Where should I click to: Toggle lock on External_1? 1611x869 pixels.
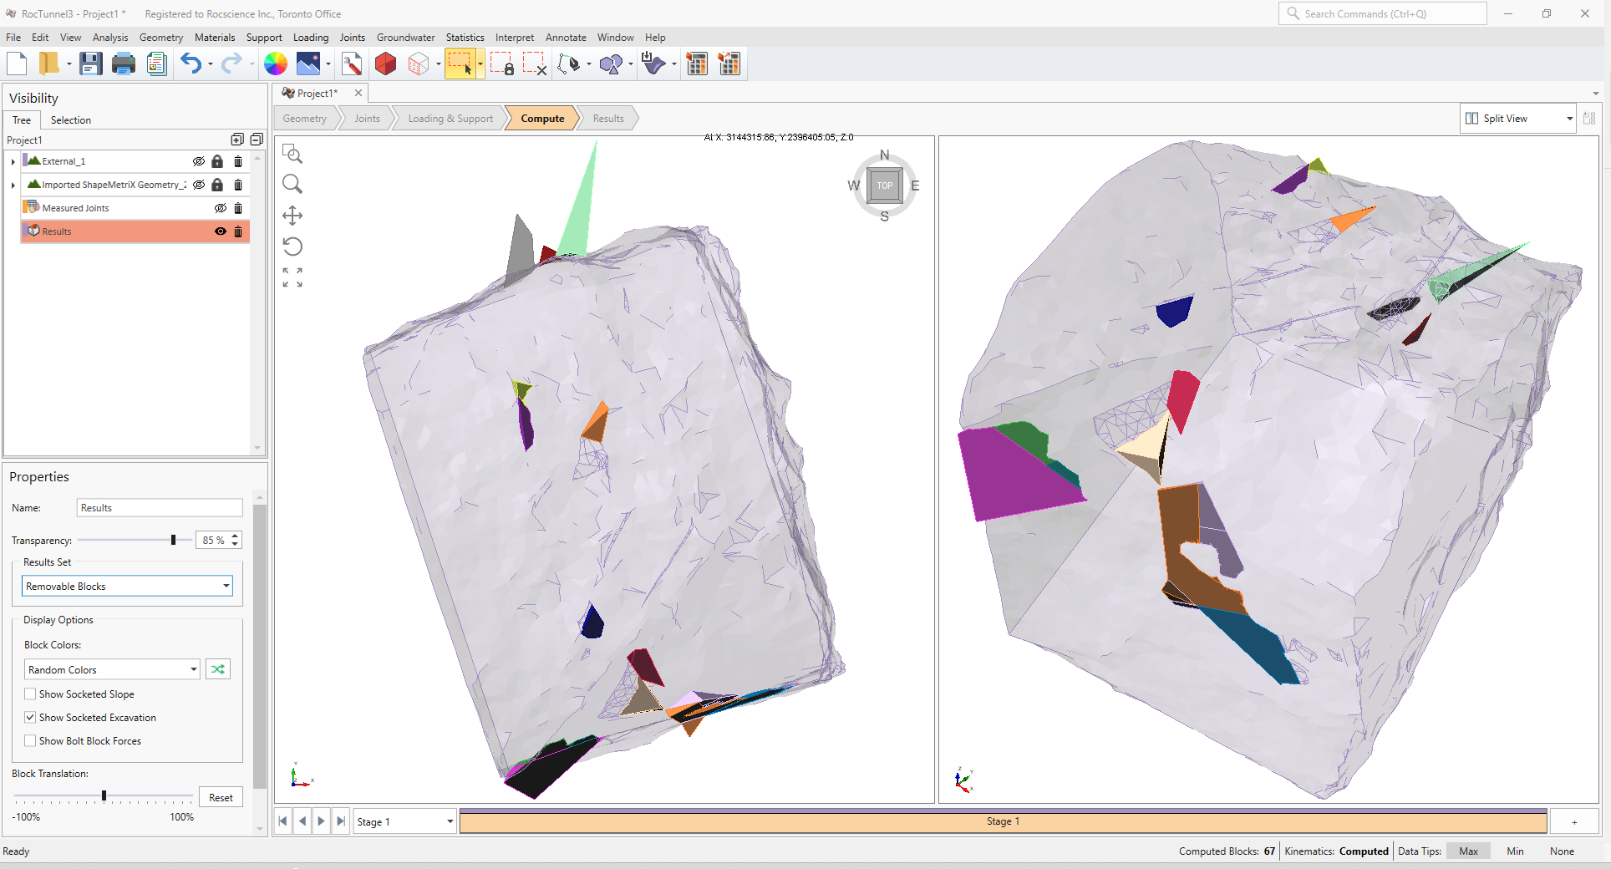(217, 161)
